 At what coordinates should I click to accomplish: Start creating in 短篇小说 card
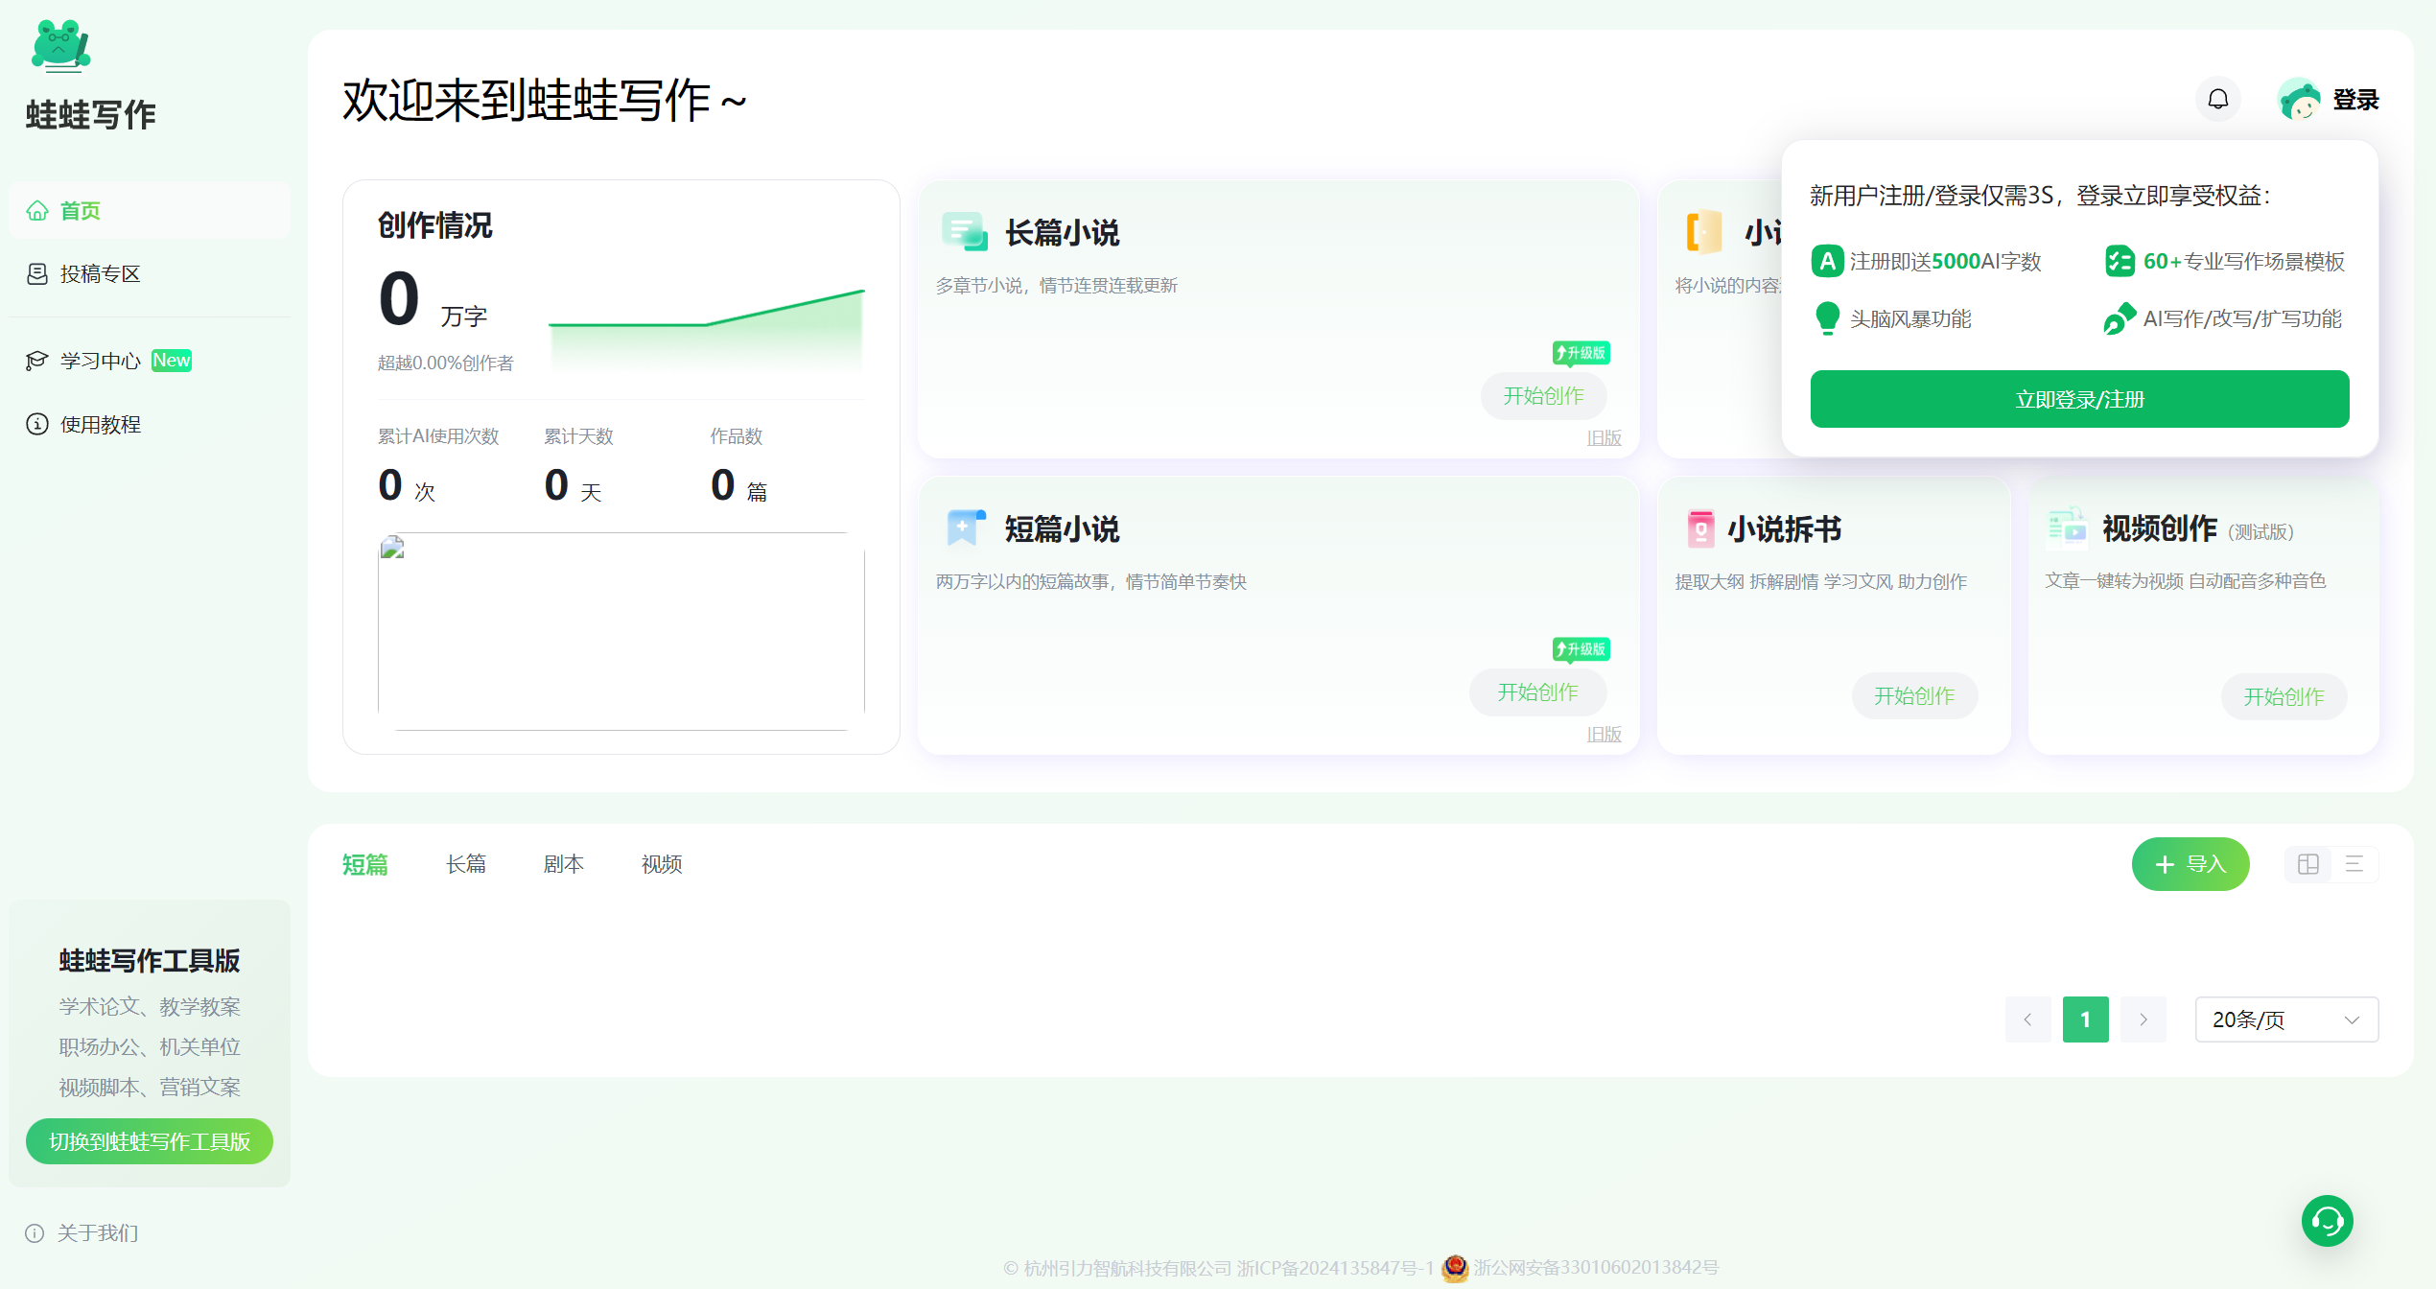point(1537,692)
